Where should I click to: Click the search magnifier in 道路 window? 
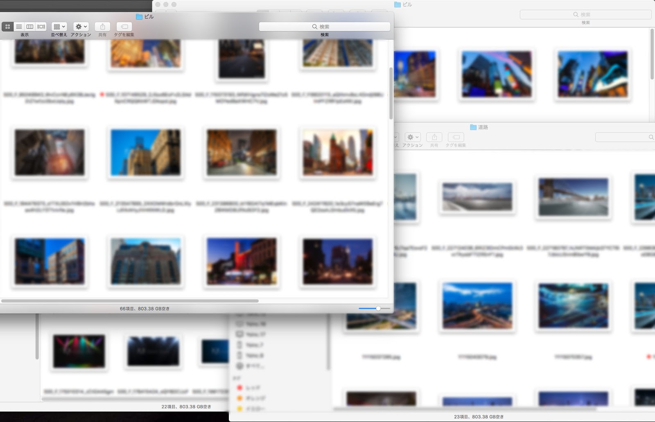pyautogui.click(x=650, y=137)
